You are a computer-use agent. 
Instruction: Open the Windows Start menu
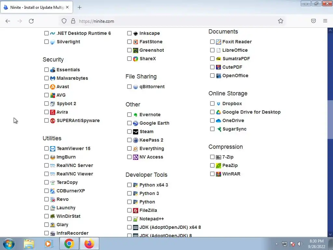pyautogui.click(x=8, y=243)
